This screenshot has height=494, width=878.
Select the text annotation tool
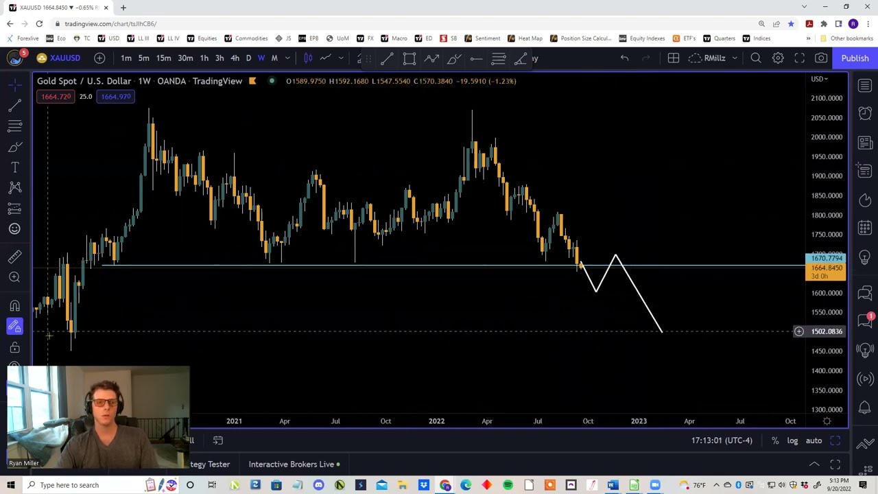pyautogui.click(x=14, y=167)
